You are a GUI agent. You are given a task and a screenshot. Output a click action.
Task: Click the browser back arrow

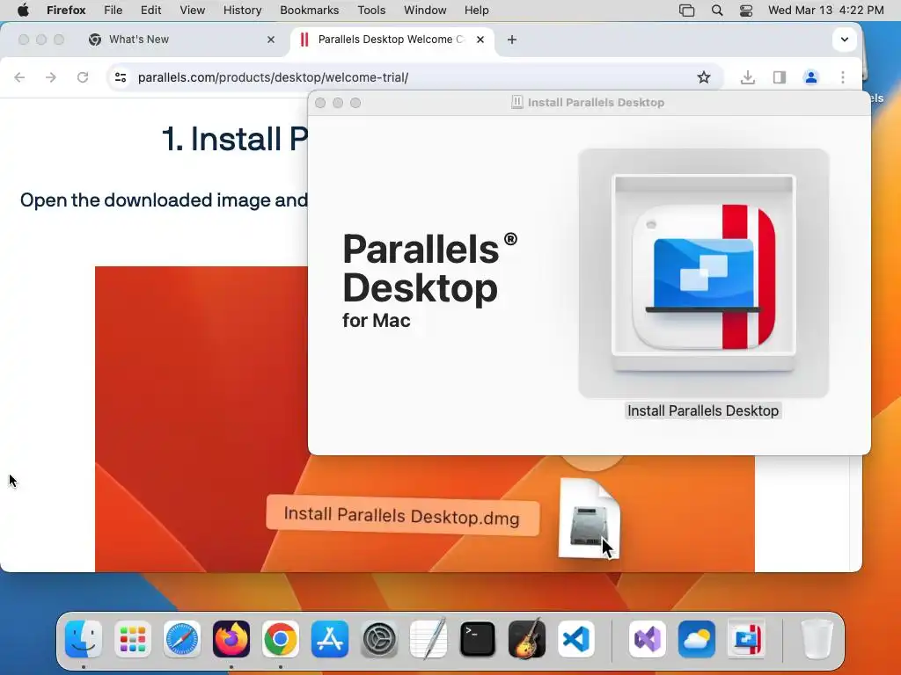pos(19,77)
